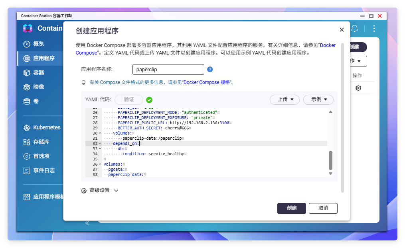Open the 操作 actions dropdown behind dialog
405x248 pixels.
click(358, 61)
